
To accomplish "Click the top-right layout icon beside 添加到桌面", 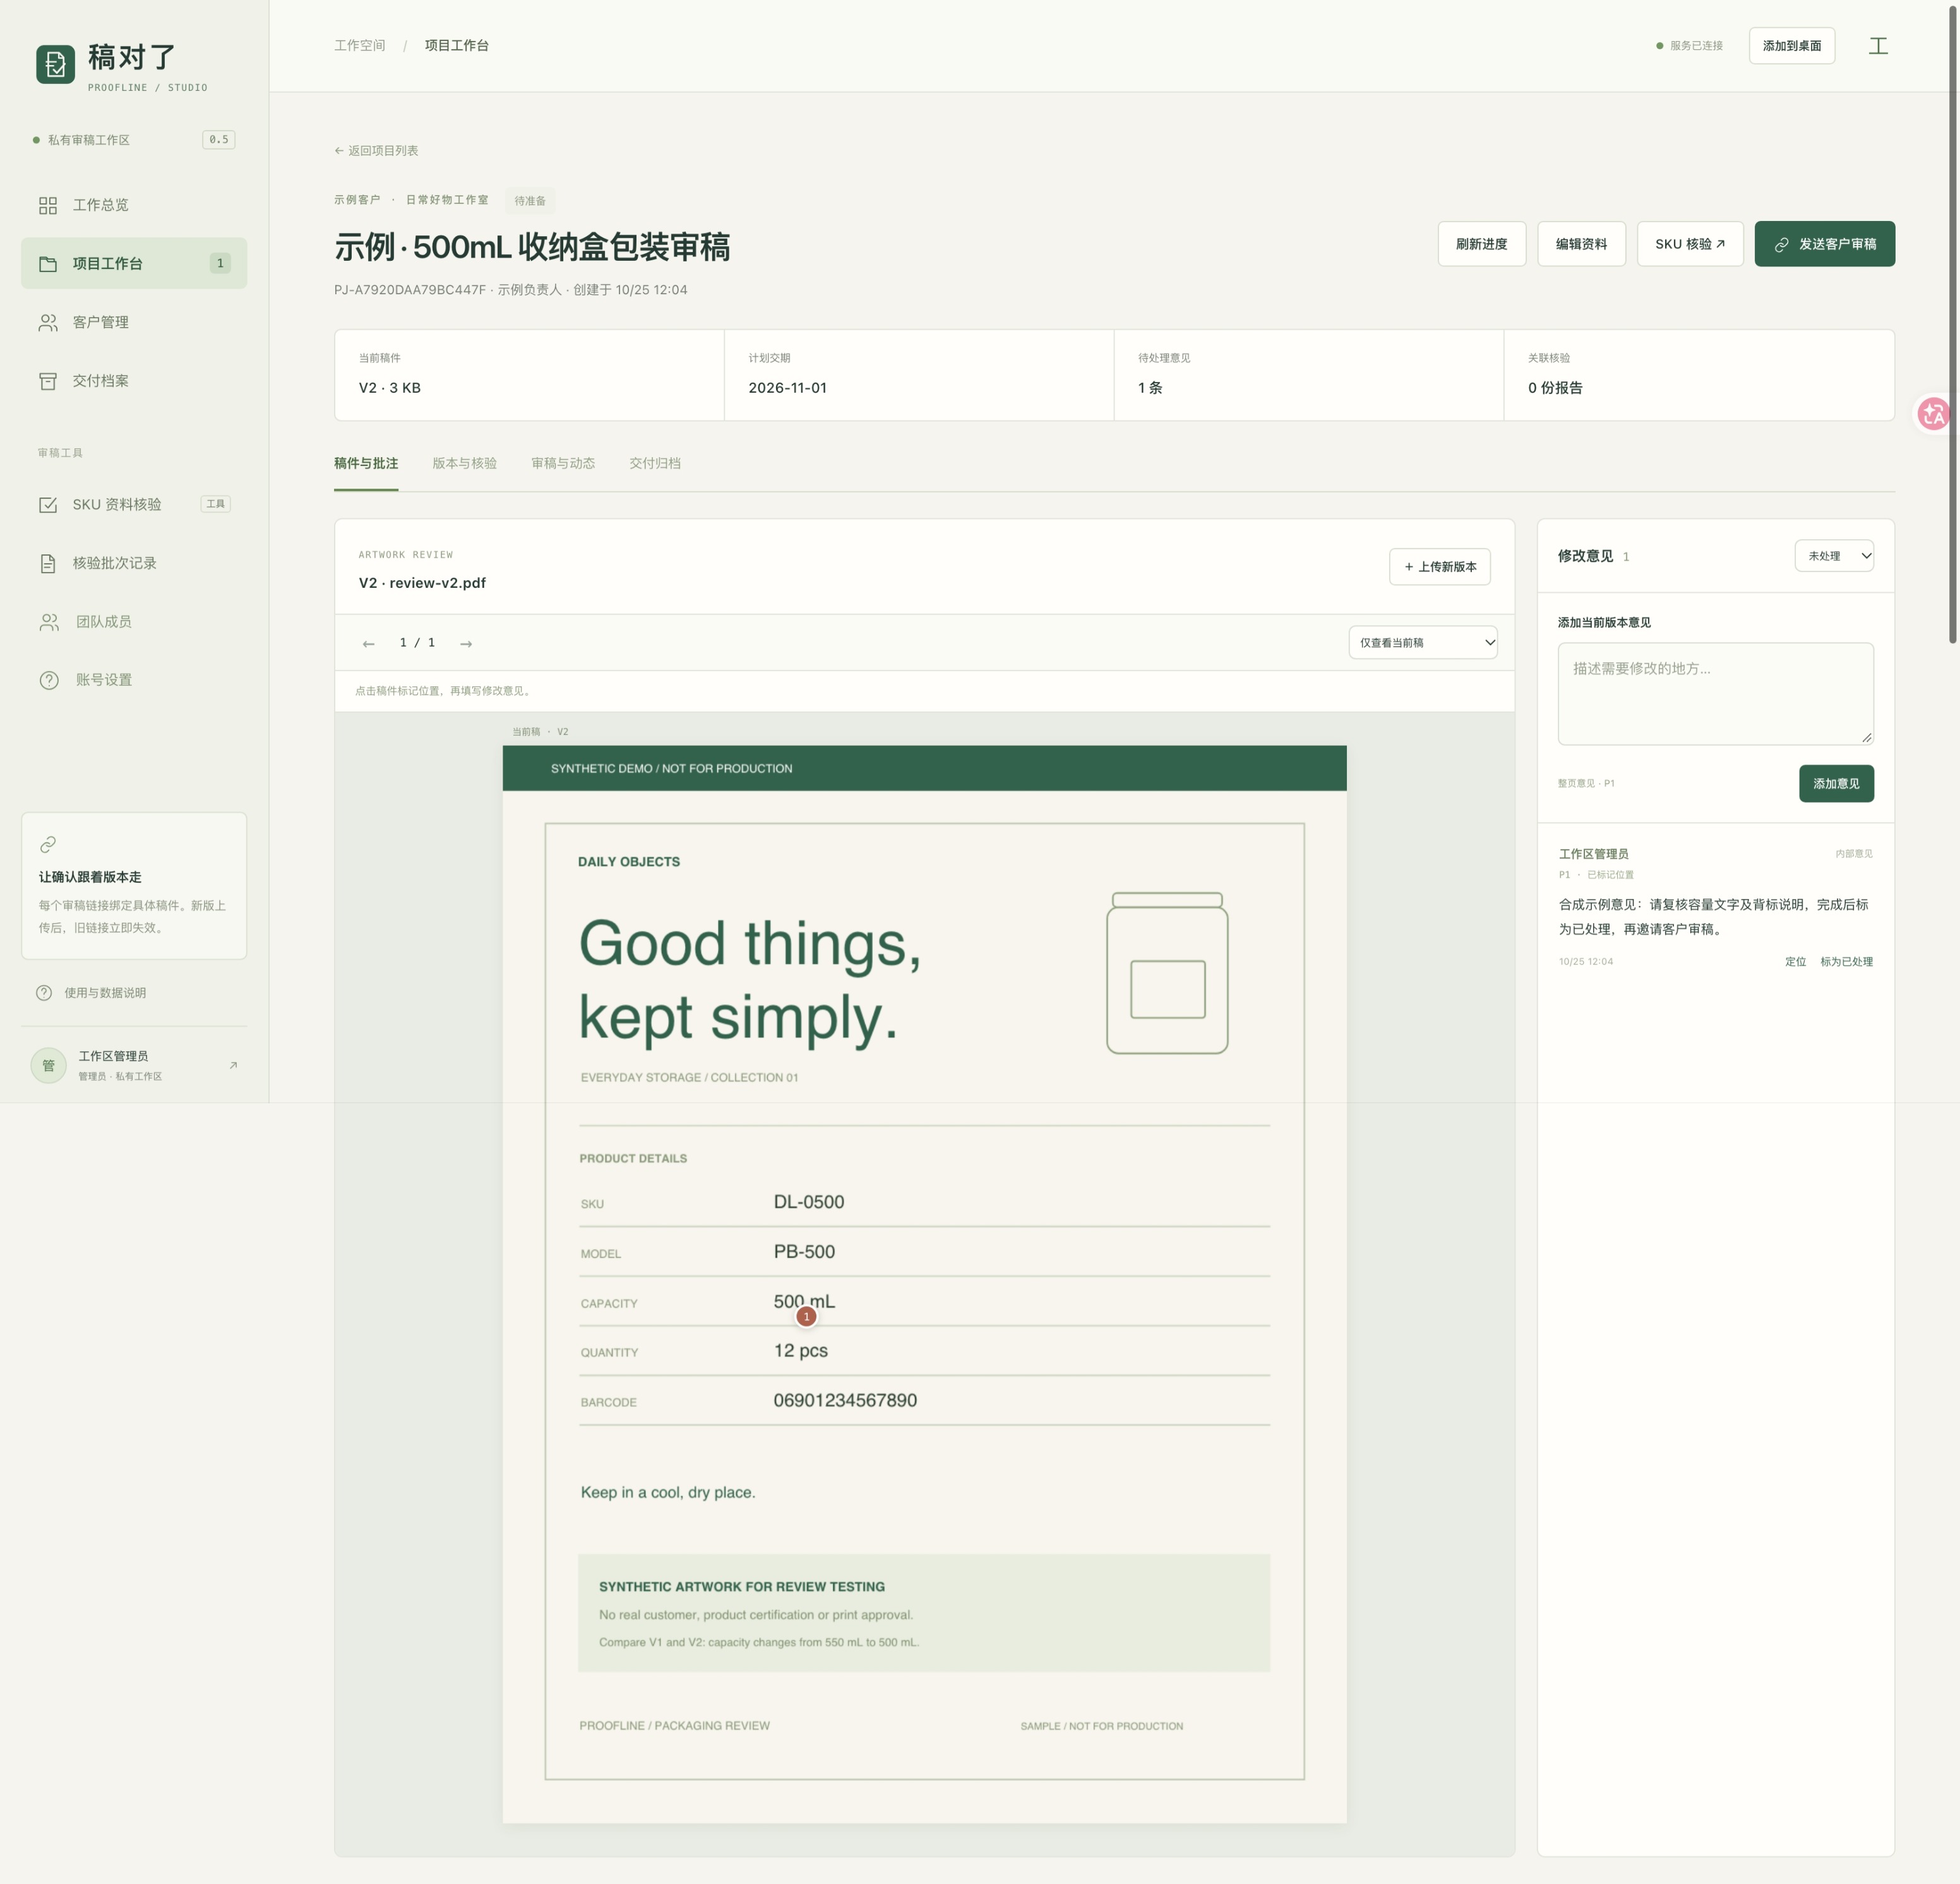I will coord(1878,46).
